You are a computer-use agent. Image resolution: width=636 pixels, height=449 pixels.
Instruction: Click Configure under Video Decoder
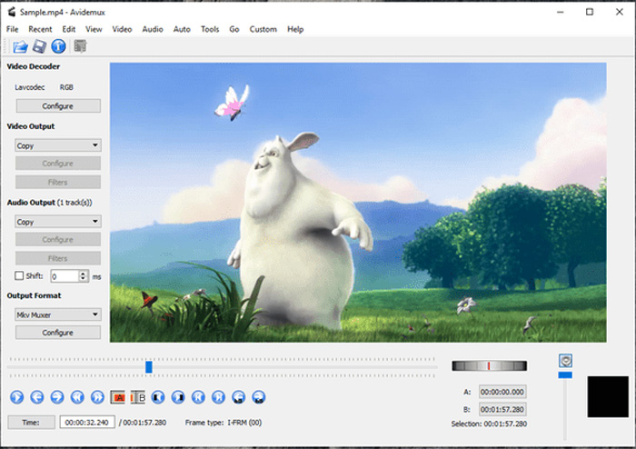click(x=58, y=105)
